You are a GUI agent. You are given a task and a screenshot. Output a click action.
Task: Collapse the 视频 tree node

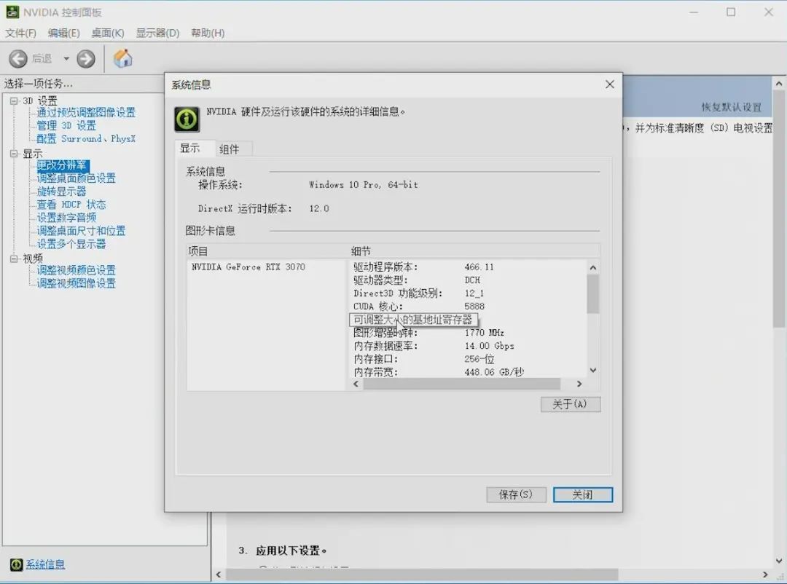[x=14, y=259]
